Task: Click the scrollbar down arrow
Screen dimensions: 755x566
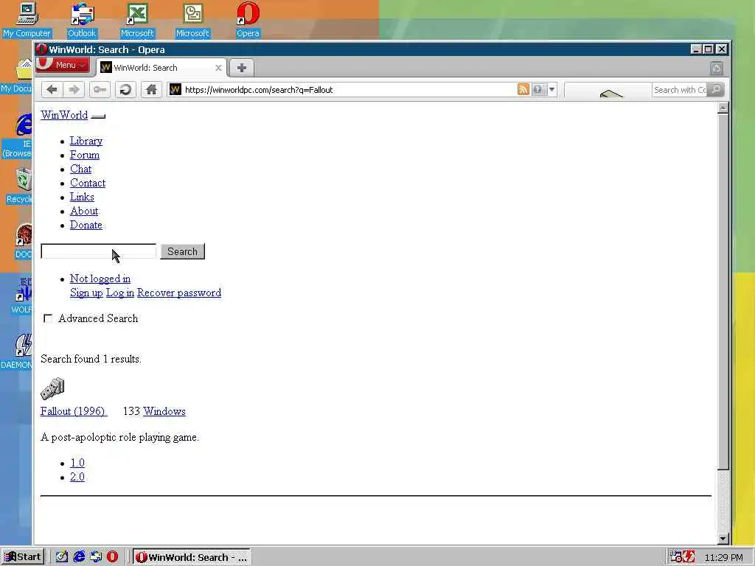Action: [723, 539]
